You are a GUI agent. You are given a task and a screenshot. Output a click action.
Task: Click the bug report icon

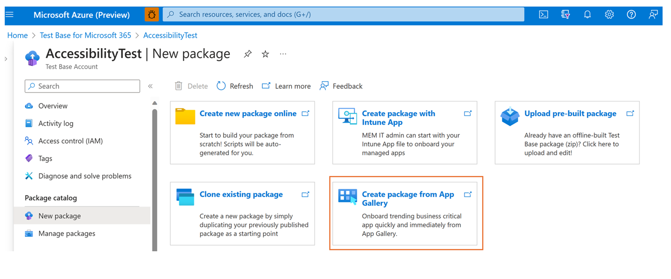152,15
